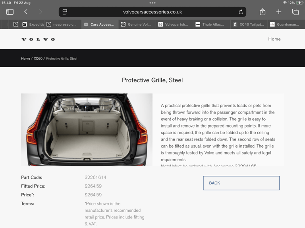
Task: Tap the three-dot multitasking menu at top
Action: tap(152, 3)
